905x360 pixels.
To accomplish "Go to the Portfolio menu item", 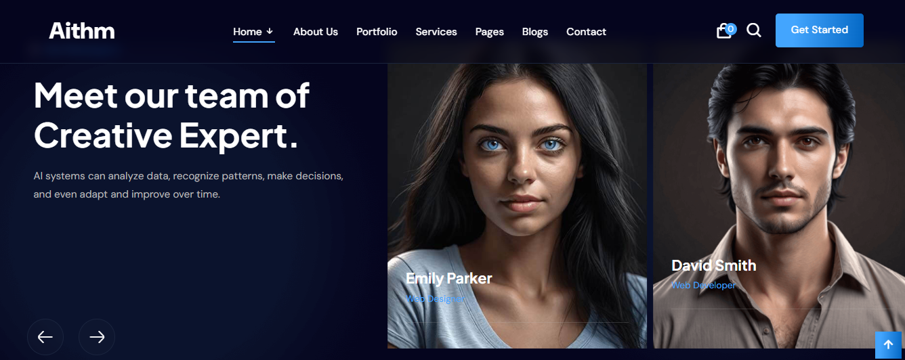I will (377, 32).
